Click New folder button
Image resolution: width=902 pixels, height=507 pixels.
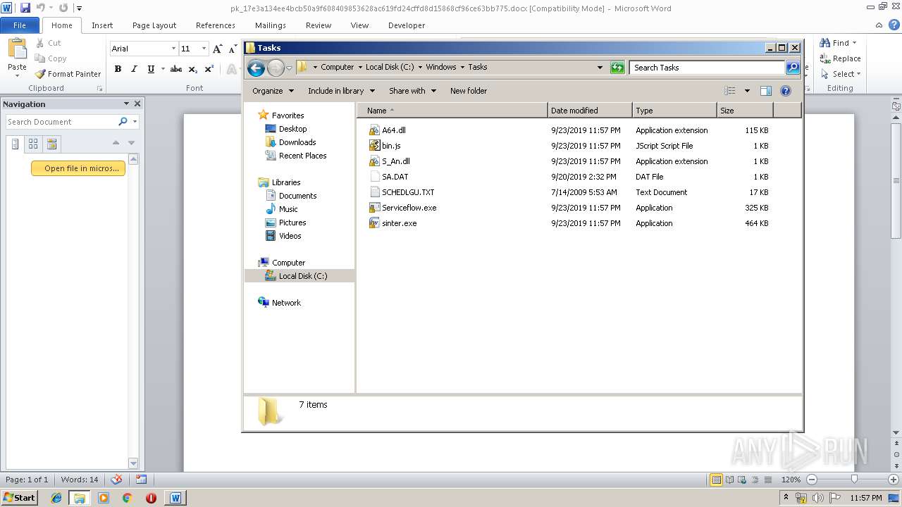469,91
